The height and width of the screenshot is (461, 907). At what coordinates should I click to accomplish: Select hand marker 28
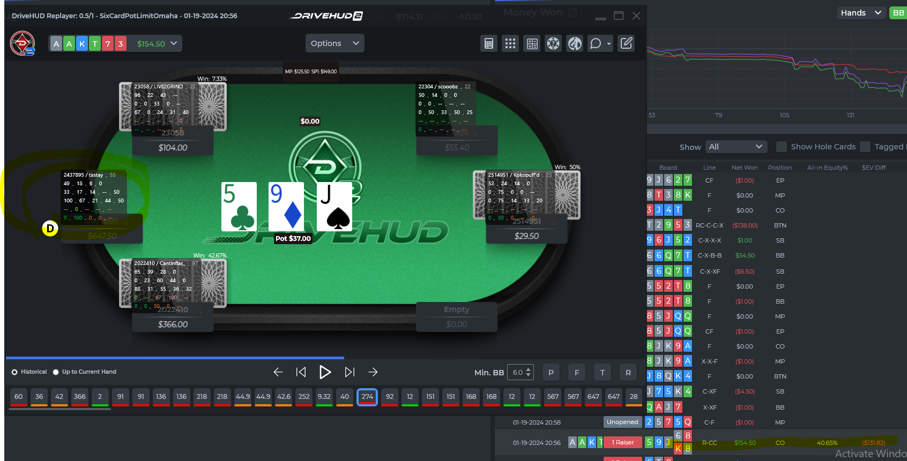[x=634, y=397]
